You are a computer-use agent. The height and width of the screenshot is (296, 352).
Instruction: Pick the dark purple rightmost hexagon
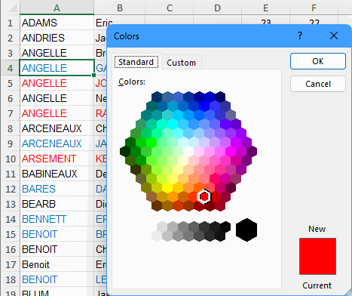(252, 151)
